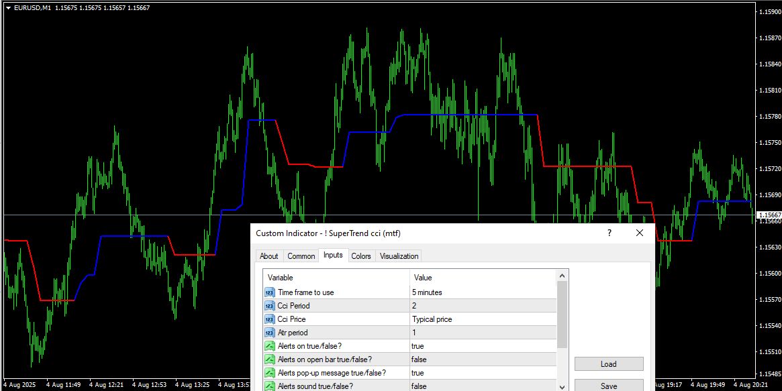This screenshot has height=391, width=782.
Task: Click the 1.15600 price scale label
Action: [x=770, y=274]
